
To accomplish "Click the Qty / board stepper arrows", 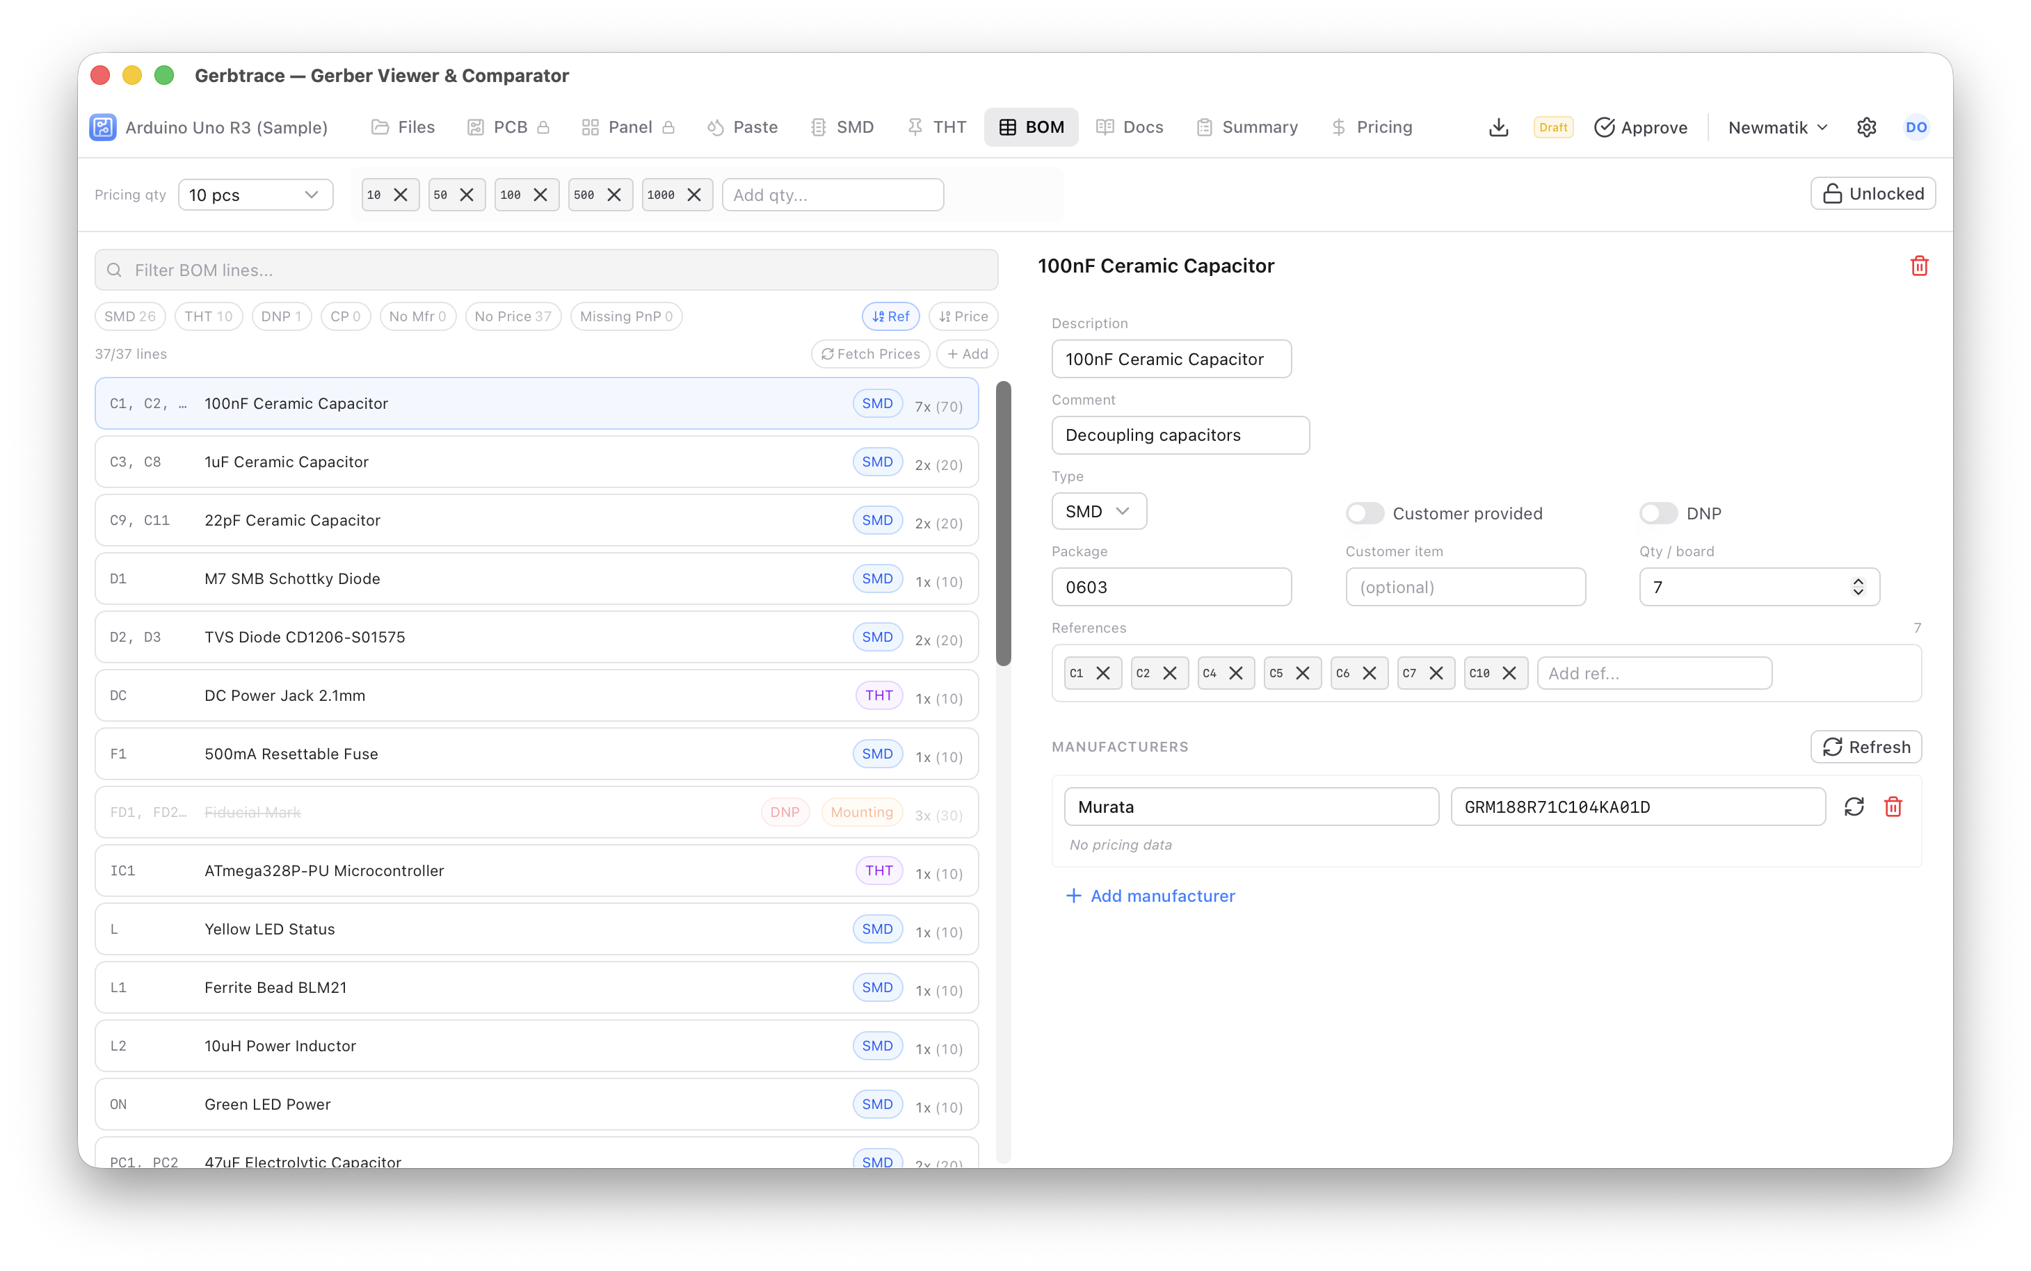I will (1858, 587).
